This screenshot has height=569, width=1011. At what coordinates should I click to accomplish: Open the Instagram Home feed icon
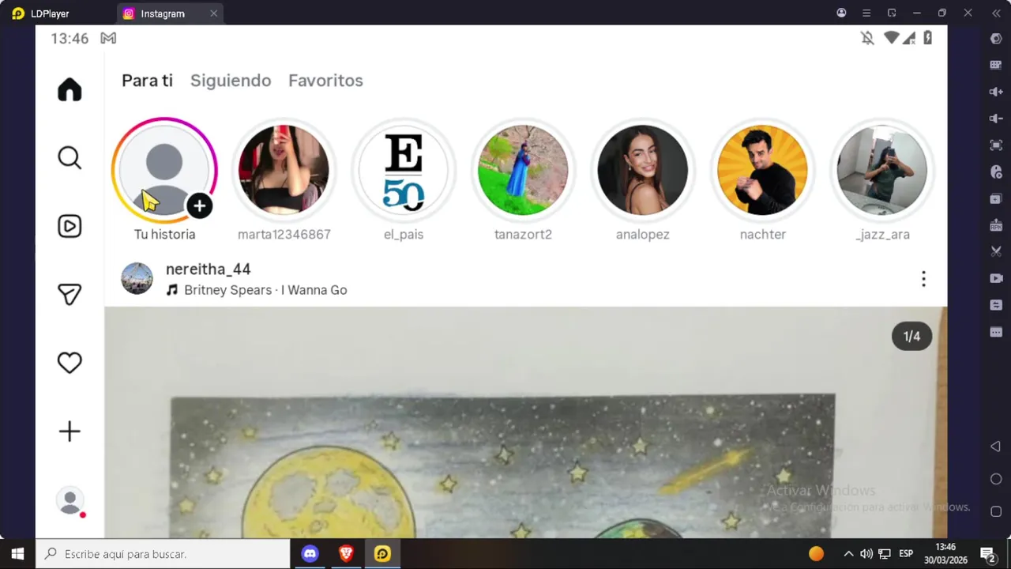point(70,90)
